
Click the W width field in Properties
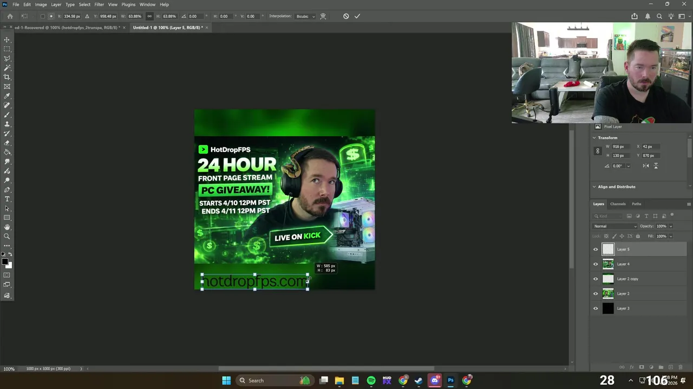tap(621, 147)
